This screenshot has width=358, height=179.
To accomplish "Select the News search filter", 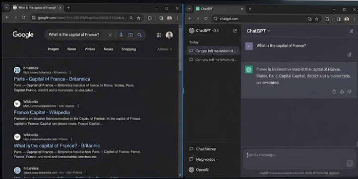I will [71, 49].
